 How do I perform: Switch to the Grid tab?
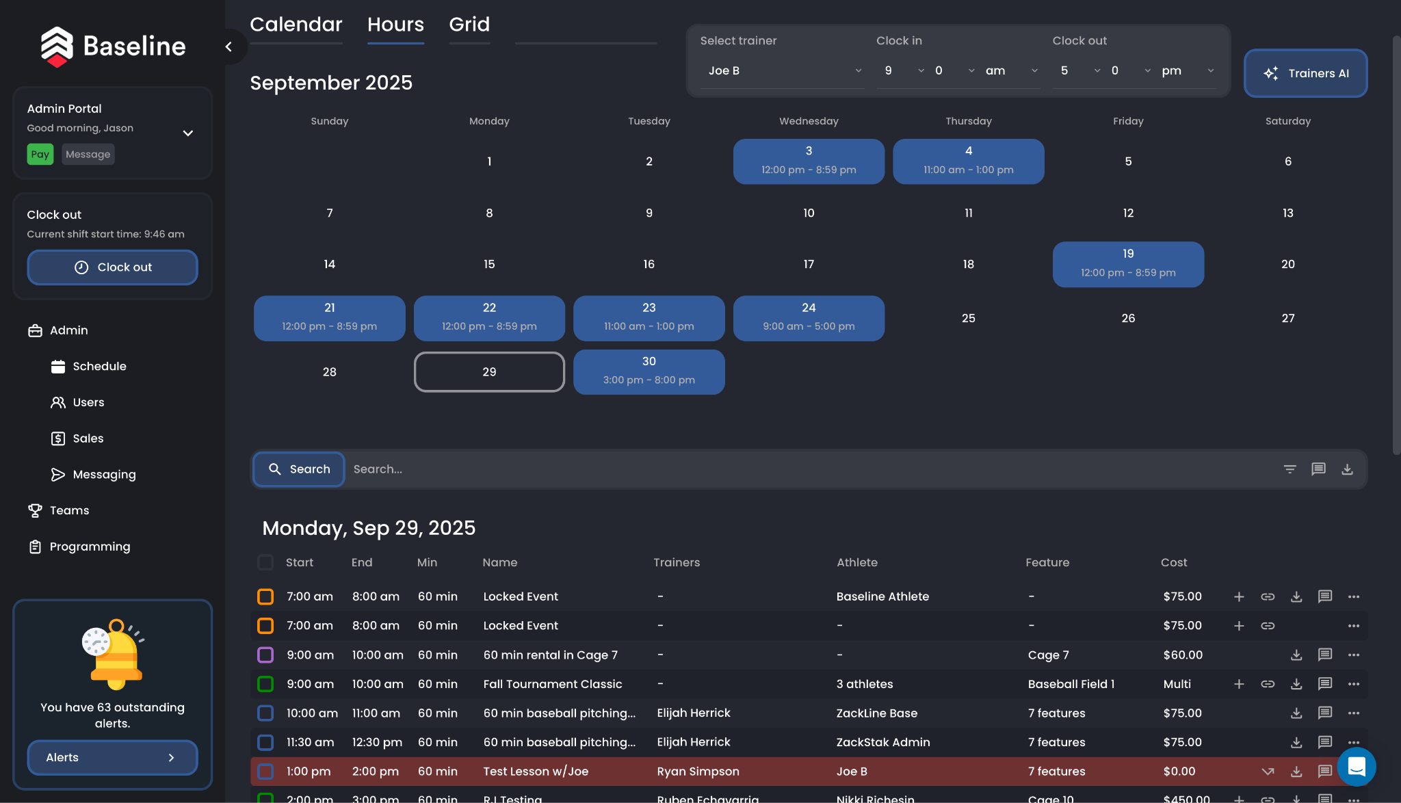469,25
